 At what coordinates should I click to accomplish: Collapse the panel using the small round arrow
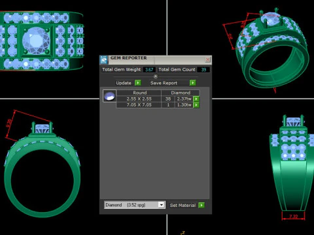[156, 76]
